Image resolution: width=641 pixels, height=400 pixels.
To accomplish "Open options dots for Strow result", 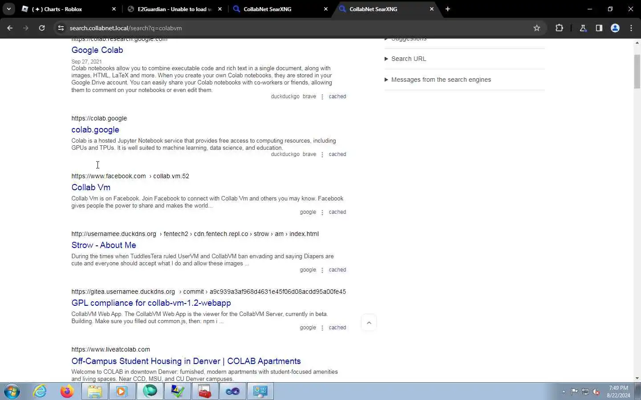I will pos(322,270).
